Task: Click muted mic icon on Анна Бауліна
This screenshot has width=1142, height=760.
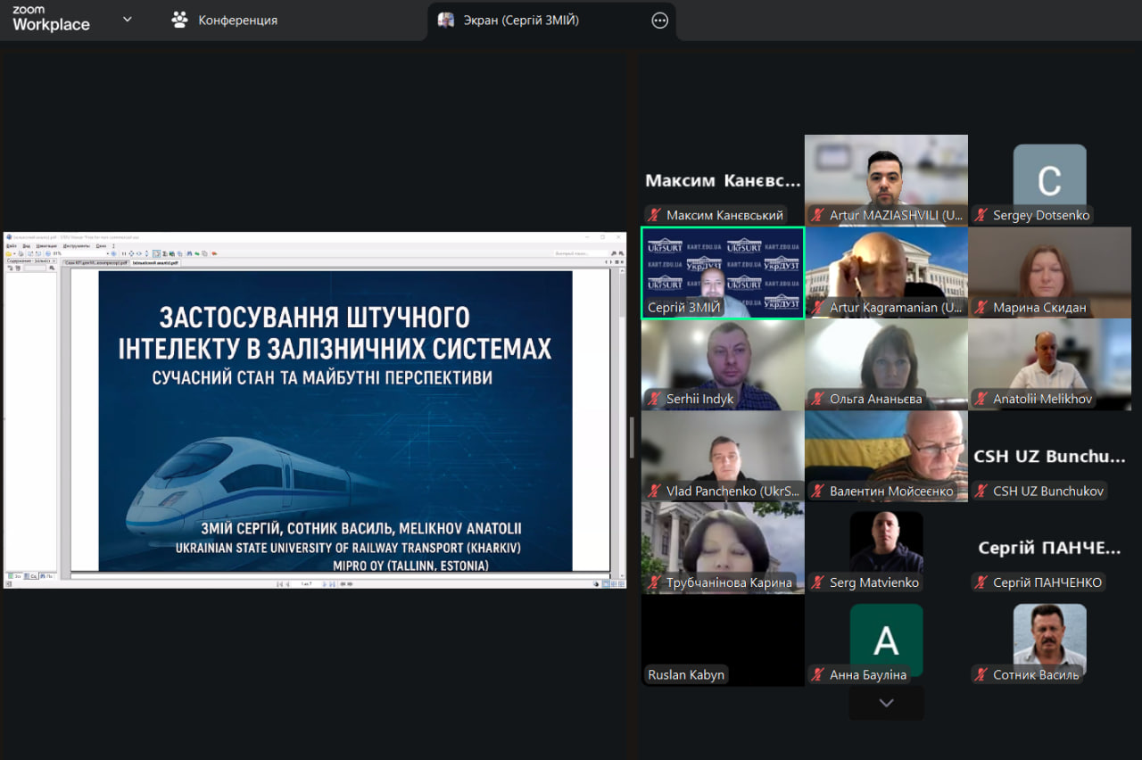Action: click(818, 674)
